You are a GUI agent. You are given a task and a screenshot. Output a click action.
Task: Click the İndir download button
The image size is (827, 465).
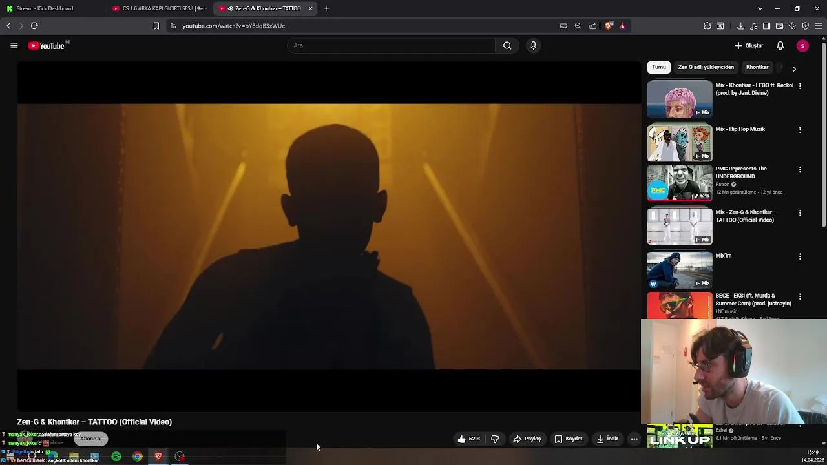tap(607, 439)
